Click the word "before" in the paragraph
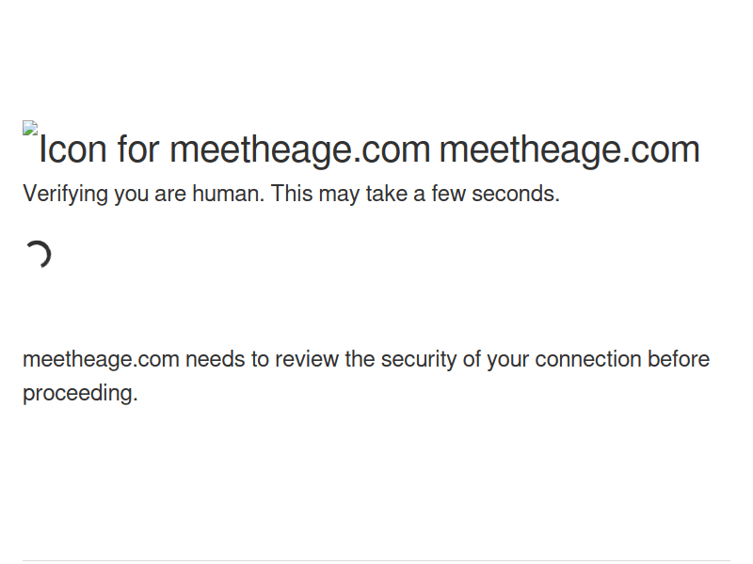 tap(679, 359)
